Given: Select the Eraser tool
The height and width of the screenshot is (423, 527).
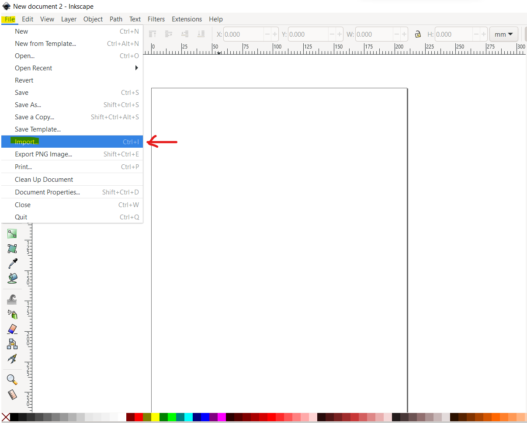Looking at the screenshot, I should 12,329.
